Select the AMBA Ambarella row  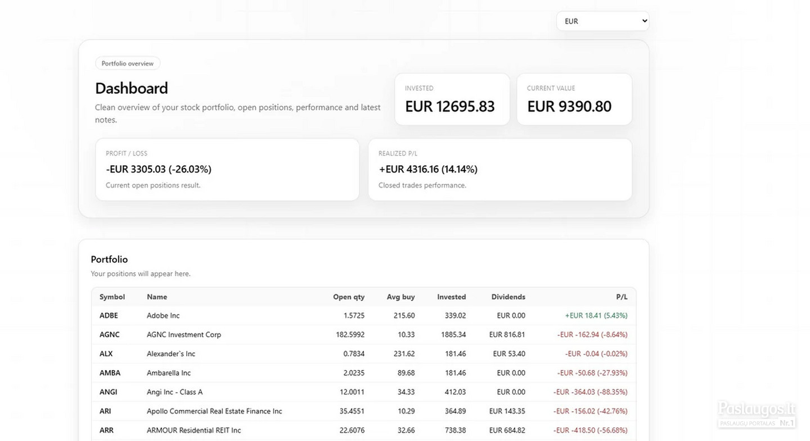click(363, 373)
